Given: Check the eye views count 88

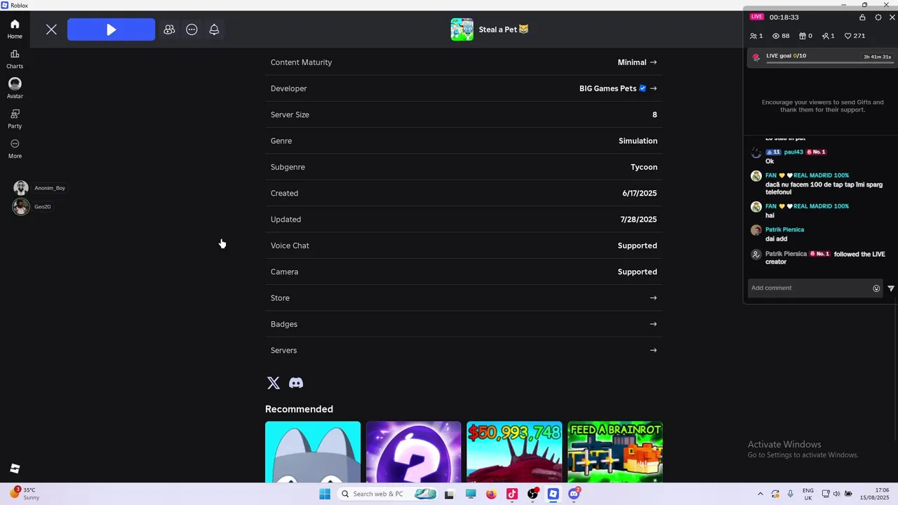Looking at the screenshot, I should point(781,36).
